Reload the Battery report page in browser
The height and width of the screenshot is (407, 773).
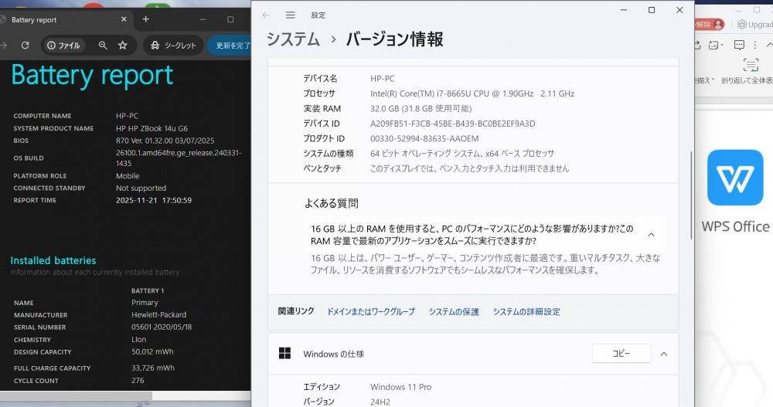(26, 46)
